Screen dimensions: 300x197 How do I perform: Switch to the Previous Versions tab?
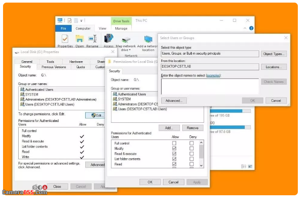54,67
